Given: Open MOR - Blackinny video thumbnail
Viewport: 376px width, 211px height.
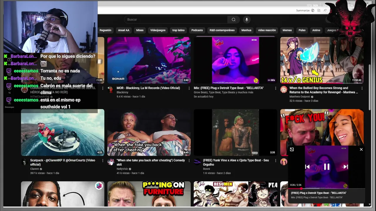Looking at the screenshot, I should click(149, 60).
